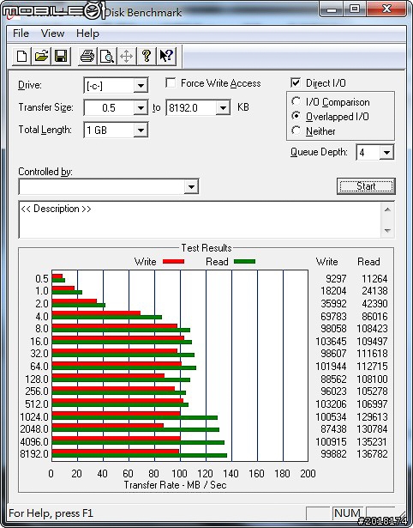Expand the maximum Transfer Size dropdown showing 8192.0
The height and width of the screenshot is (528, 413).
click(223, 108)
